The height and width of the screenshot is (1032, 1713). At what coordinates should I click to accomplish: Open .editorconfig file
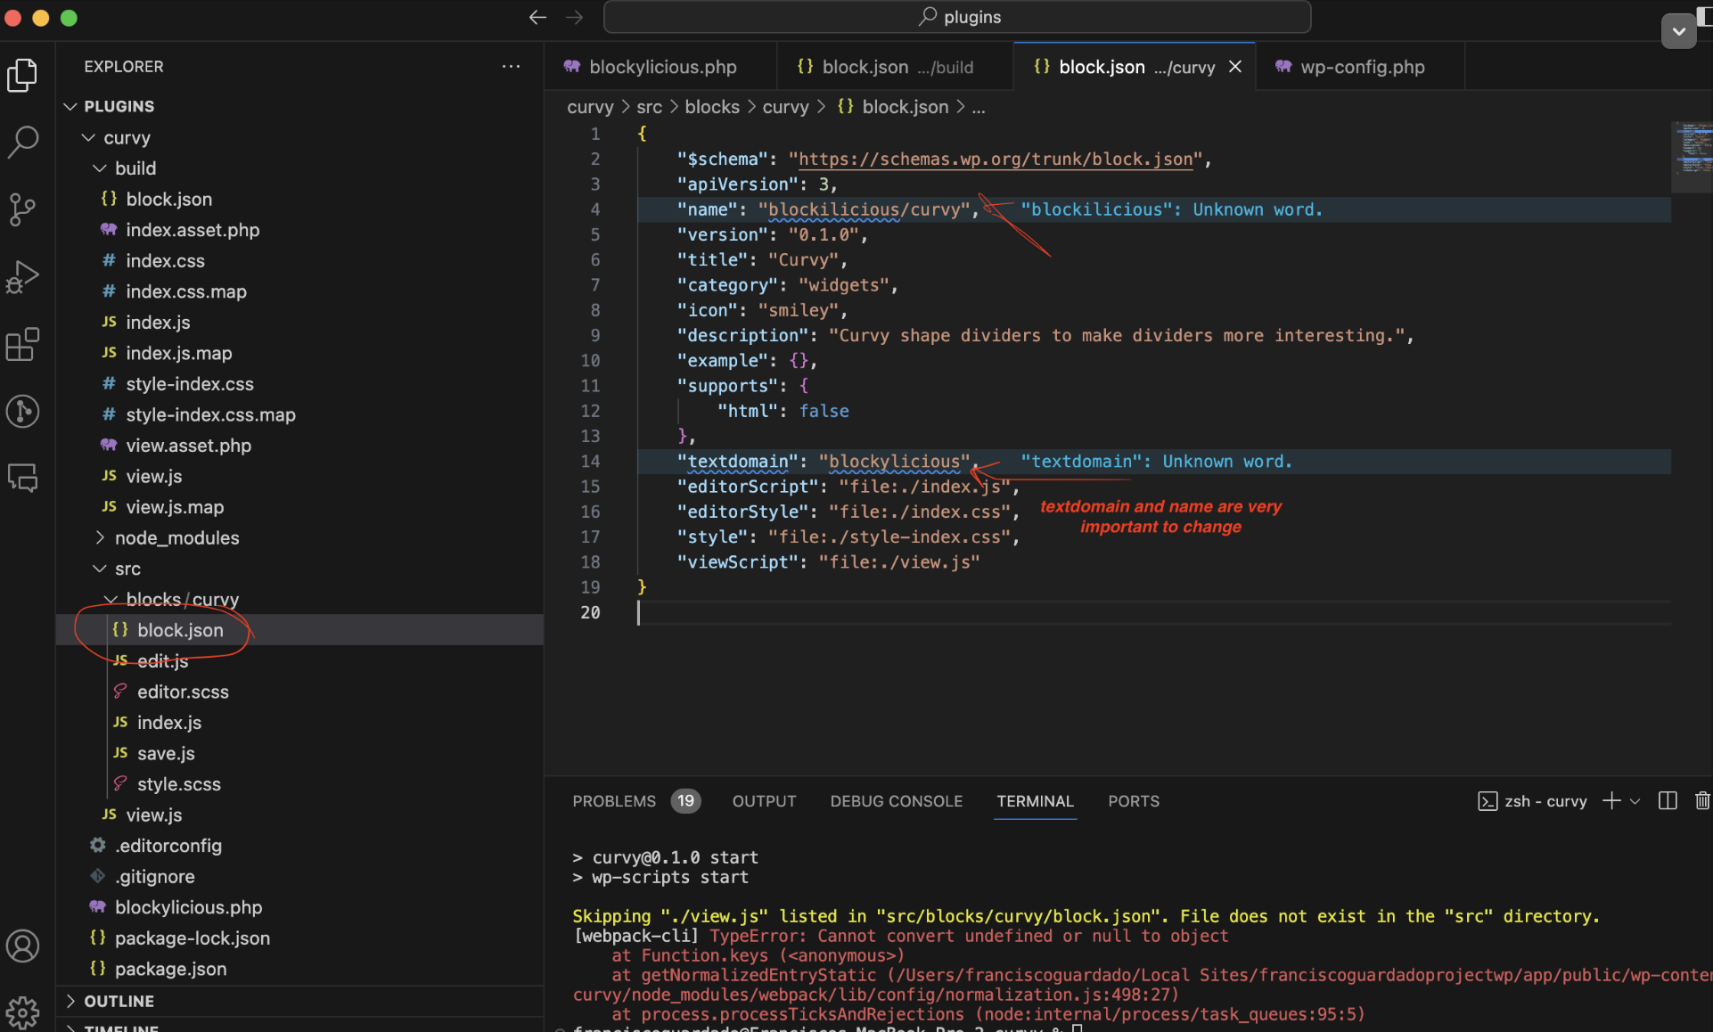point(299,846)
